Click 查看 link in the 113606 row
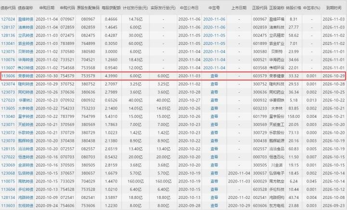 pyautogui.click(x=214, y=76)
